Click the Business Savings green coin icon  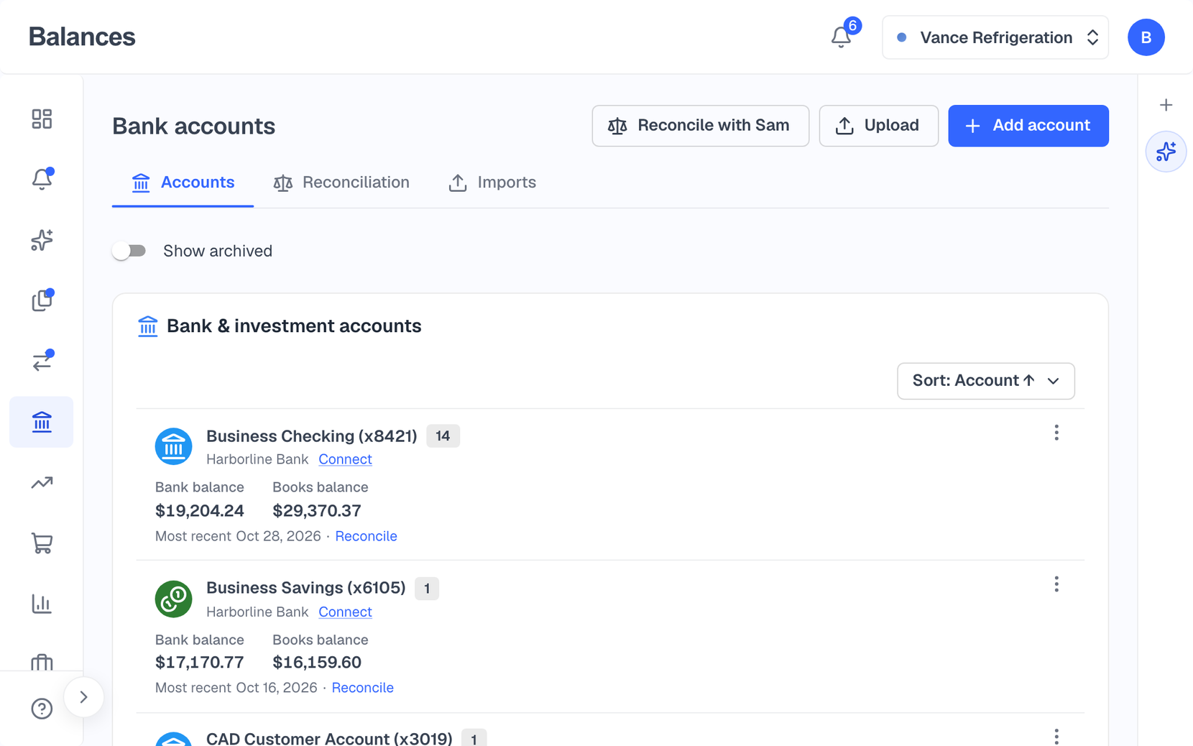[x=173, y=599]
